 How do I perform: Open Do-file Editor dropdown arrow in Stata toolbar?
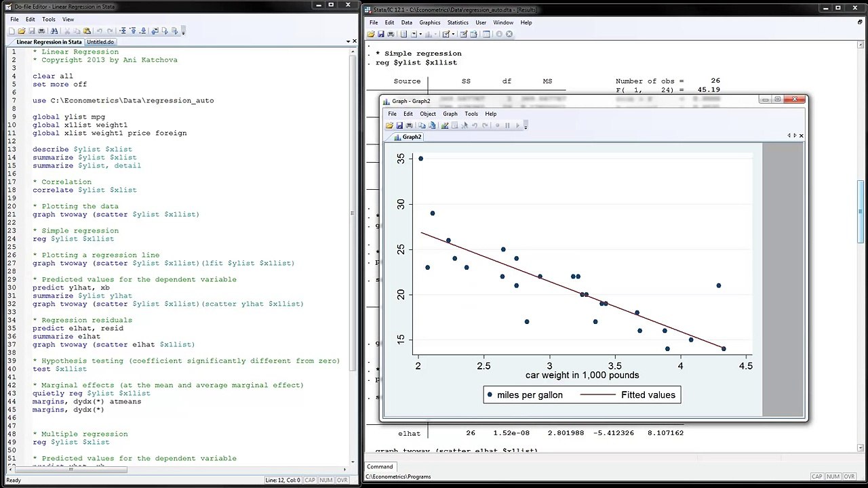(x=453, y=34)
